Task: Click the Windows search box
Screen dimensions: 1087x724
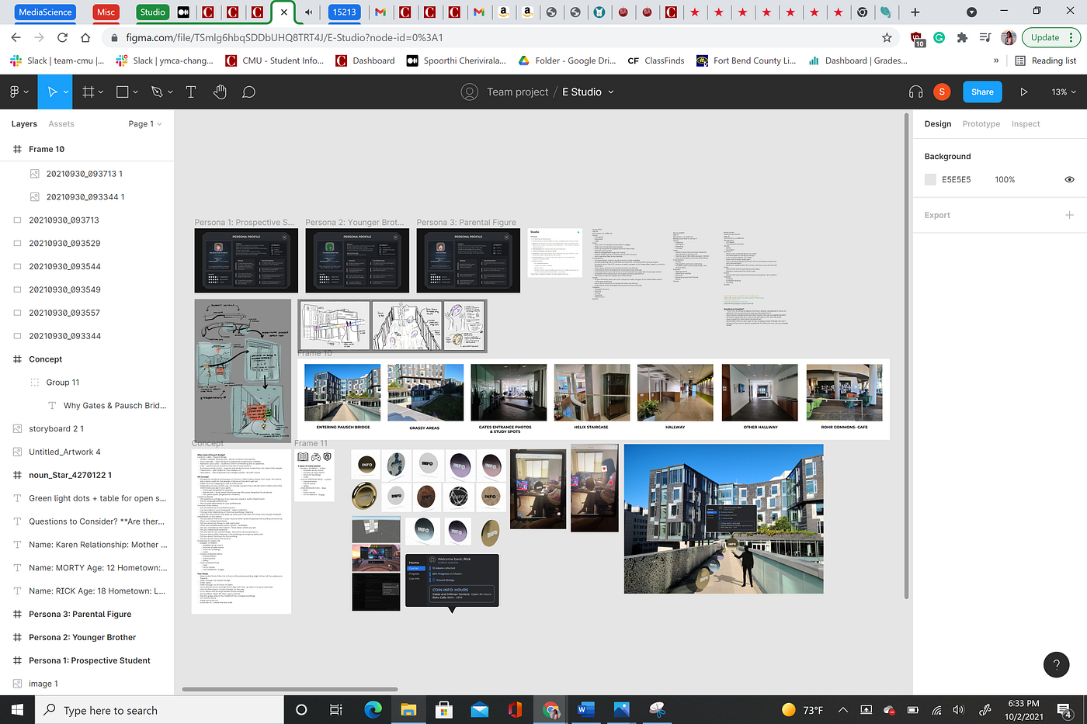Action: [160, 709]
